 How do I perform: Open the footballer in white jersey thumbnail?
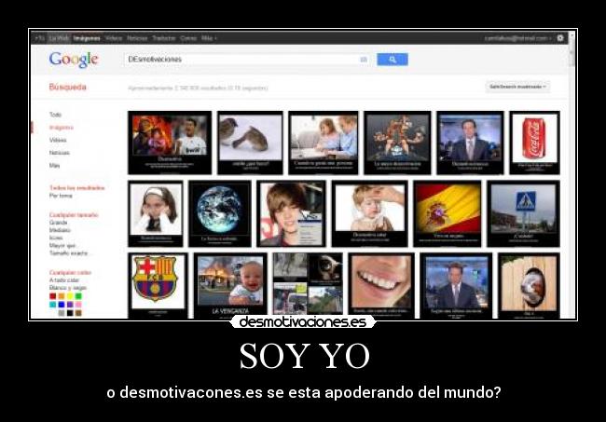click(x=170, y=143)
